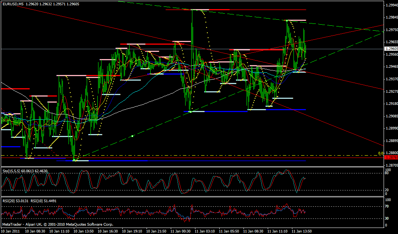Click the 1.28705 price scale label
The width and height of the screenshot is (398, 234).
pos(391,165)
